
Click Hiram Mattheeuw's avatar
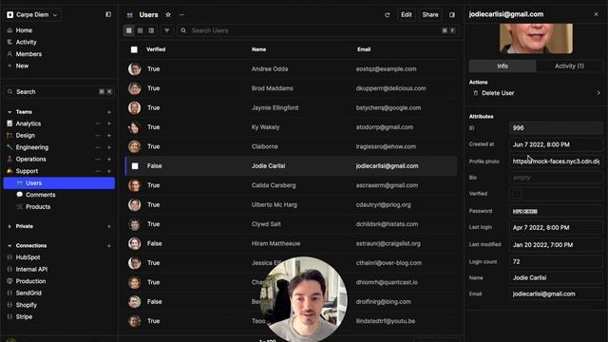[x=135, y=243]
